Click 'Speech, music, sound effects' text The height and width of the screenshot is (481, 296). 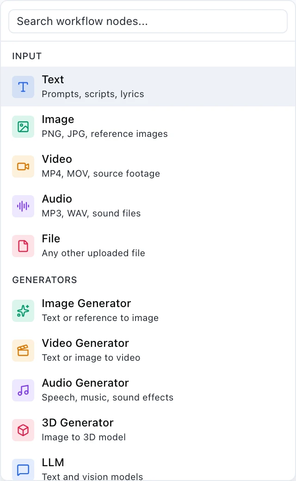108,397
